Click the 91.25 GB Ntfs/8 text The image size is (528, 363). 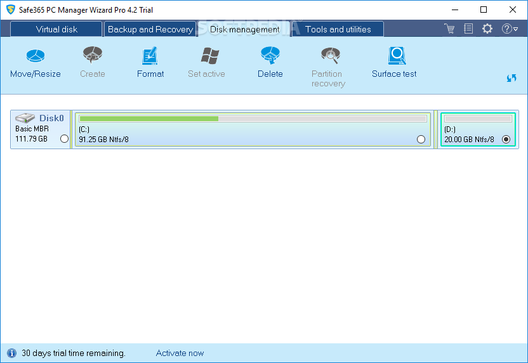[103, 140]
